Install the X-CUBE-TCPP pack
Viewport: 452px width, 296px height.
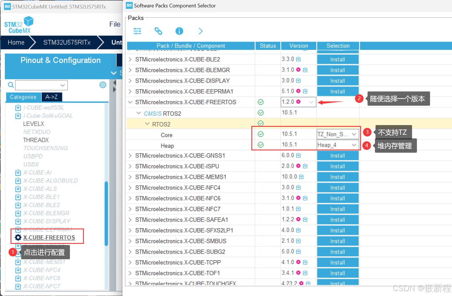click(338, 262)
